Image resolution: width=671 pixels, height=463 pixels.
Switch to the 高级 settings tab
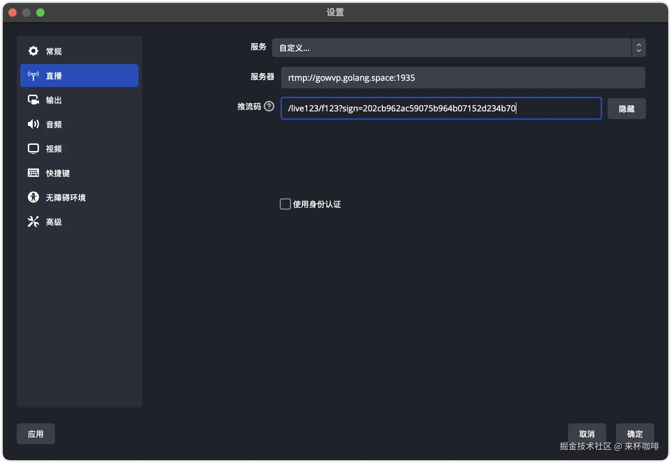tap(54, 222)
